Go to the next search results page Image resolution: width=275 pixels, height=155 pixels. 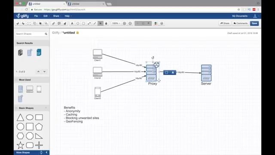(44, 71)
